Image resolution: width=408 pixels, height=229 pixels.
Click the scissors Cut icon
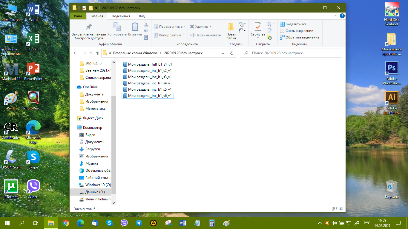tap(146, 24)
